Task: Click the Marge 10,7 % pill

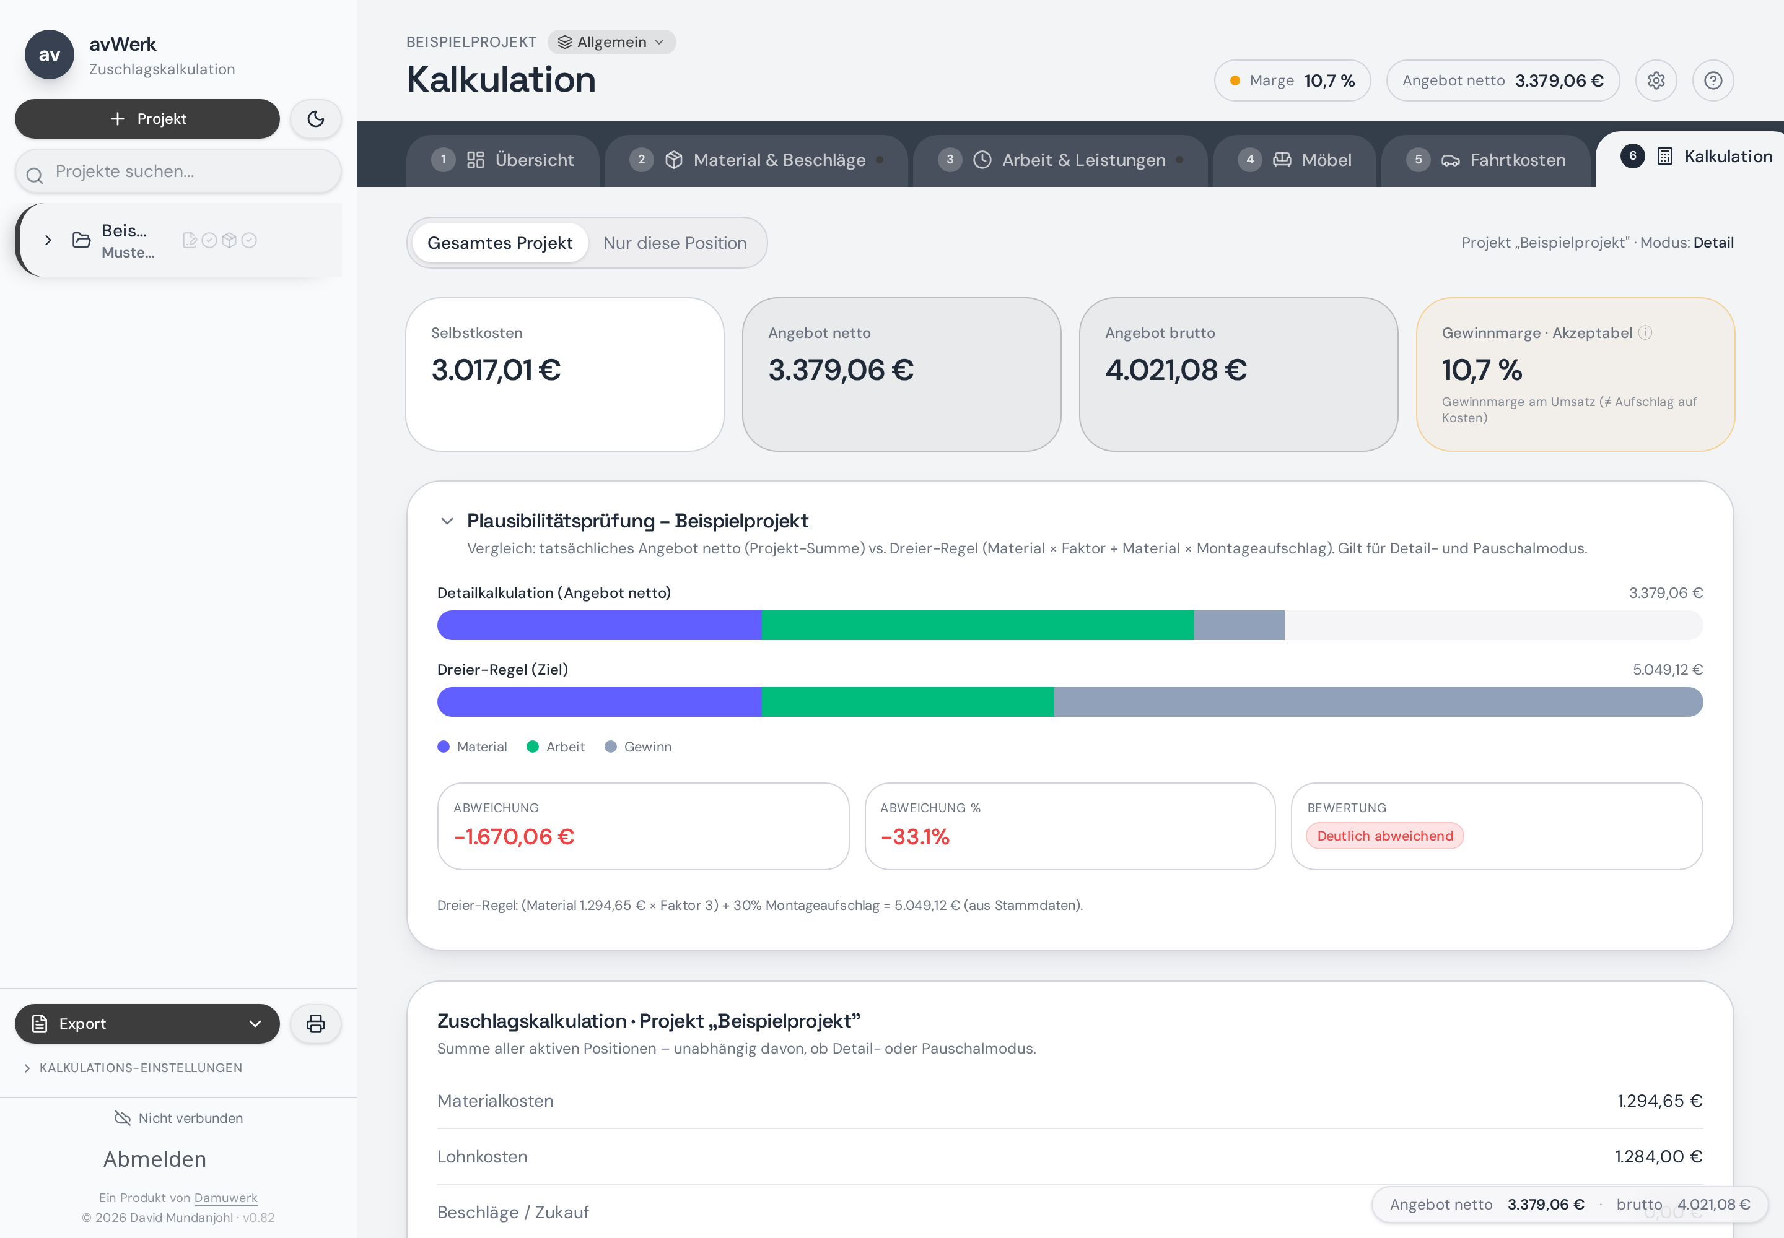Action: (1293, 80)
